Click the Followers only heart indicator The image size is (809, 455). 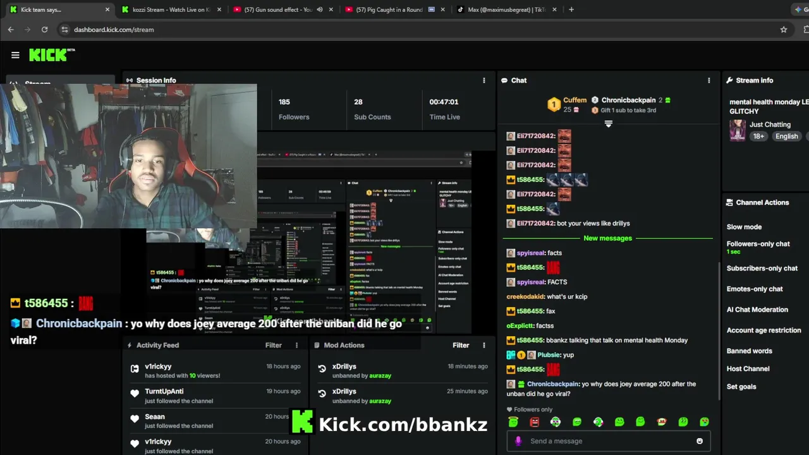click(x=509, y=409)
